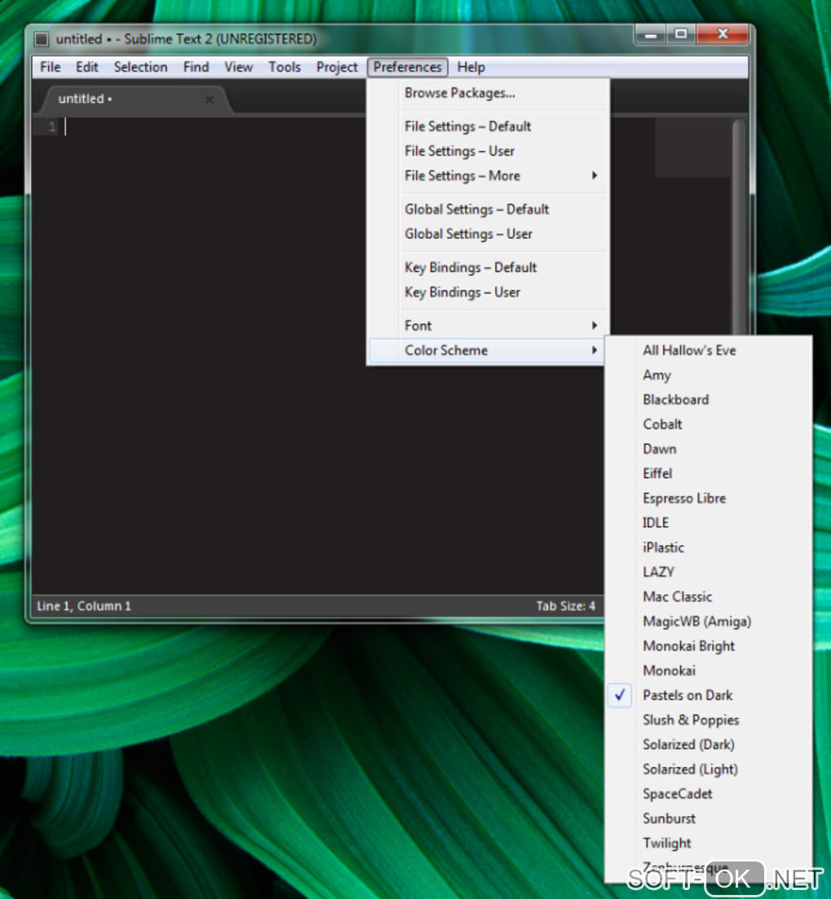The image size is (831, 899).
Task: Select All Hallow's Eve color scheme
Action: [708, 350]
